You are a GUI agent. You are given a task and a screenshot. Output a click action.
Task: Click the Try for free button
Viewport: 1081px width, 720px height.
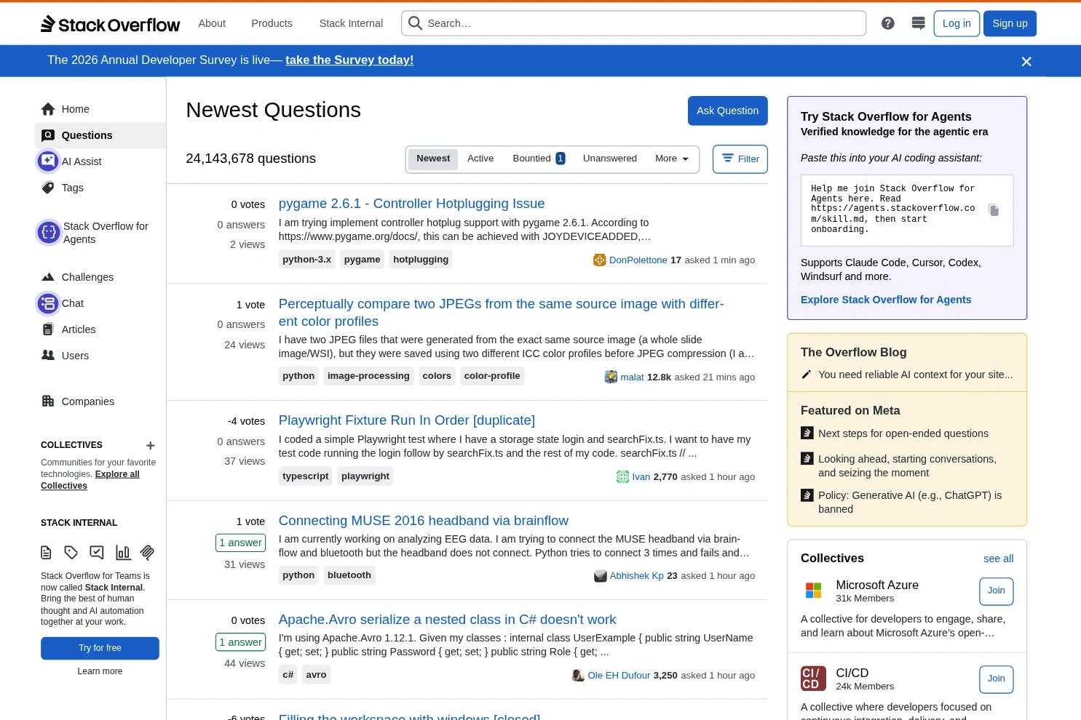point(100,648)
